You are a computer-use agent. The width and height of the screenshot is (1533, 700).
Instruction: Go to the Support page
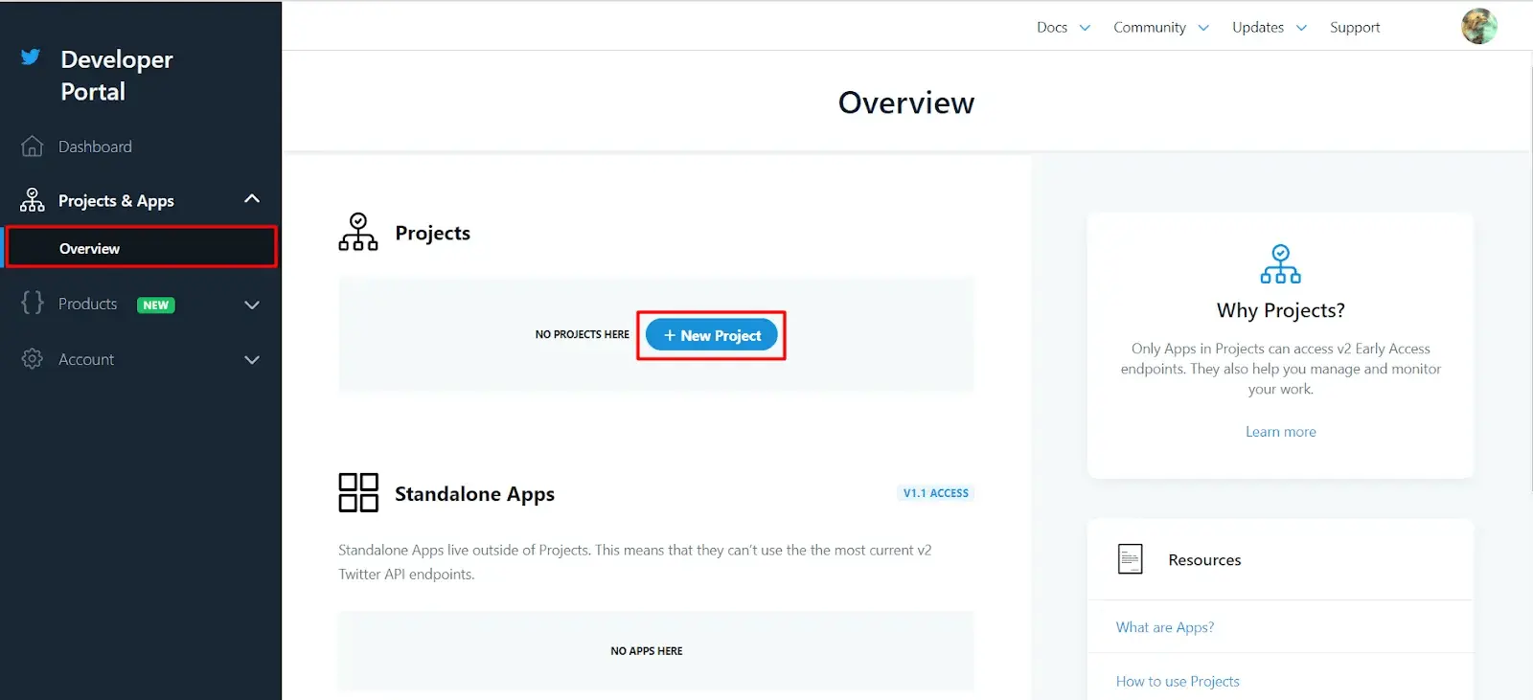pyautogui.click(x=1355, y=27)
